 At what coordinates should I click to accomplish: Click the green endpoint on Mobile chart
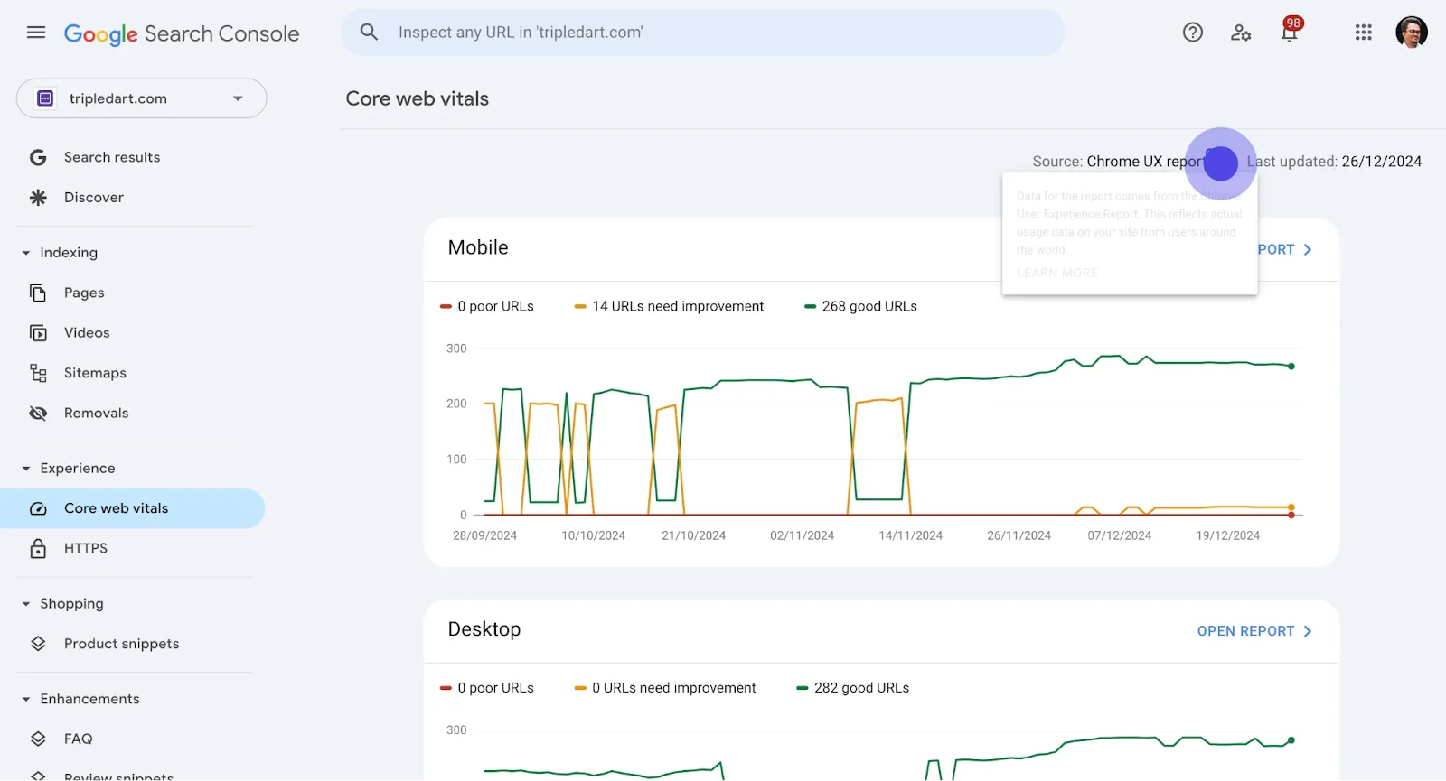1291,367
